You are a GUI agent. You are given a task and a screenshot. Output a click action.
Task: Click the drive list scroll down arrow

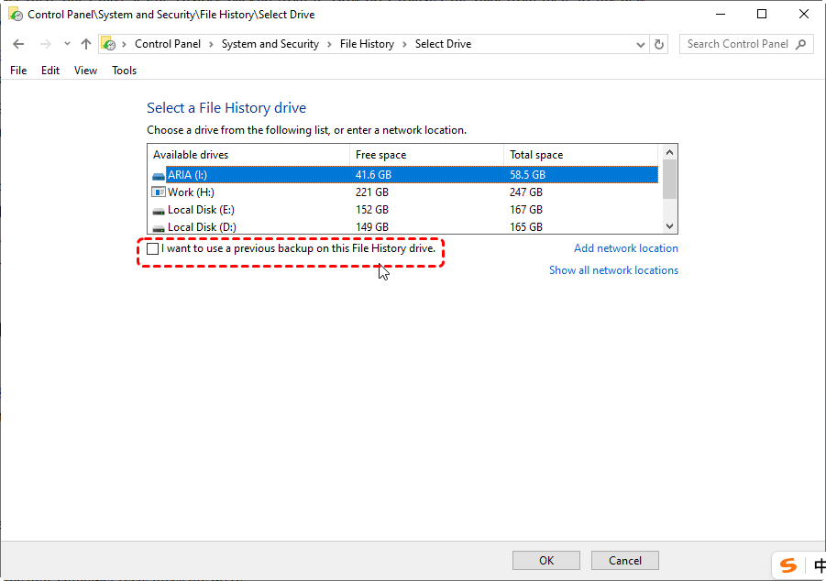tap(669, 226)
